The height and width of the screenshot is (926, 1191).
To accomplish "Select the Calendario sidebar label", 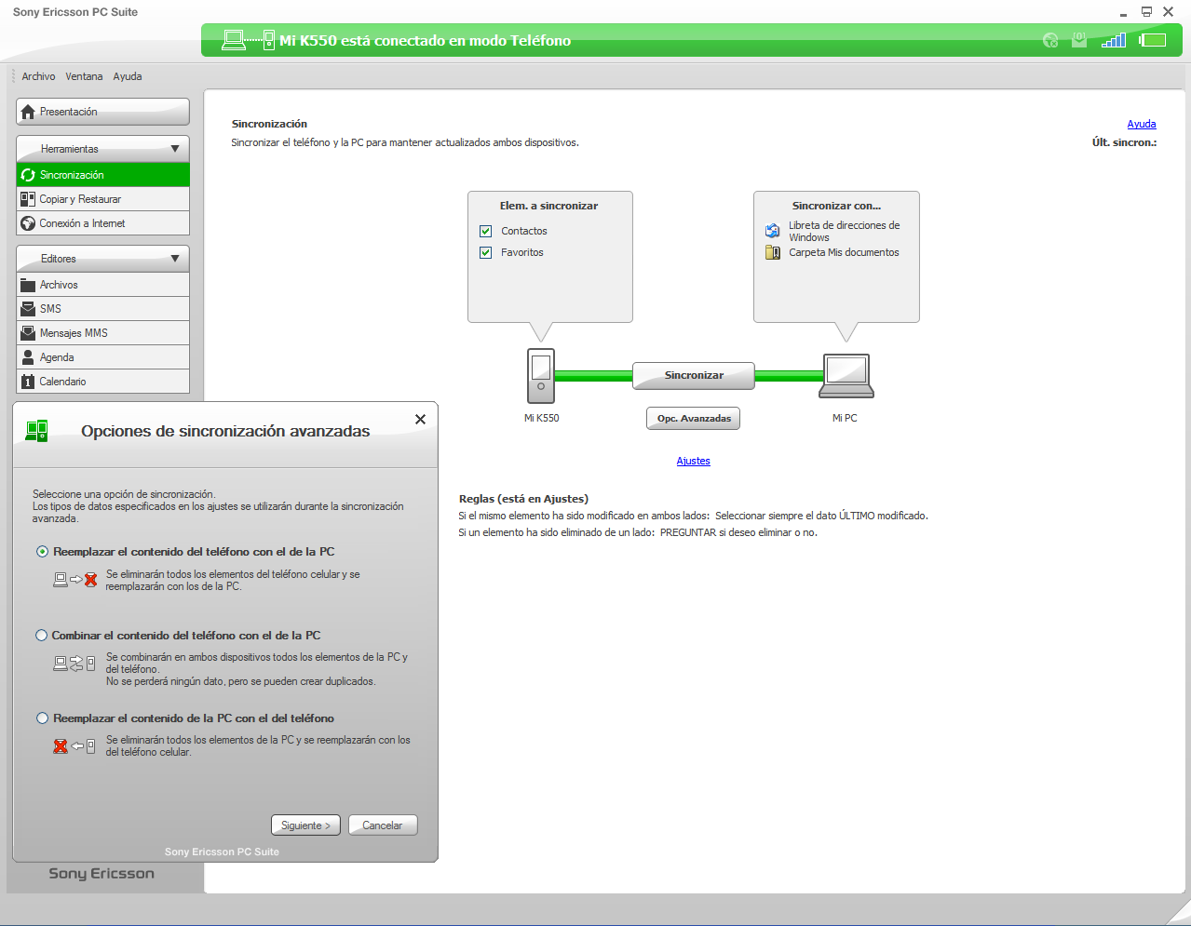I will [62, 382].
